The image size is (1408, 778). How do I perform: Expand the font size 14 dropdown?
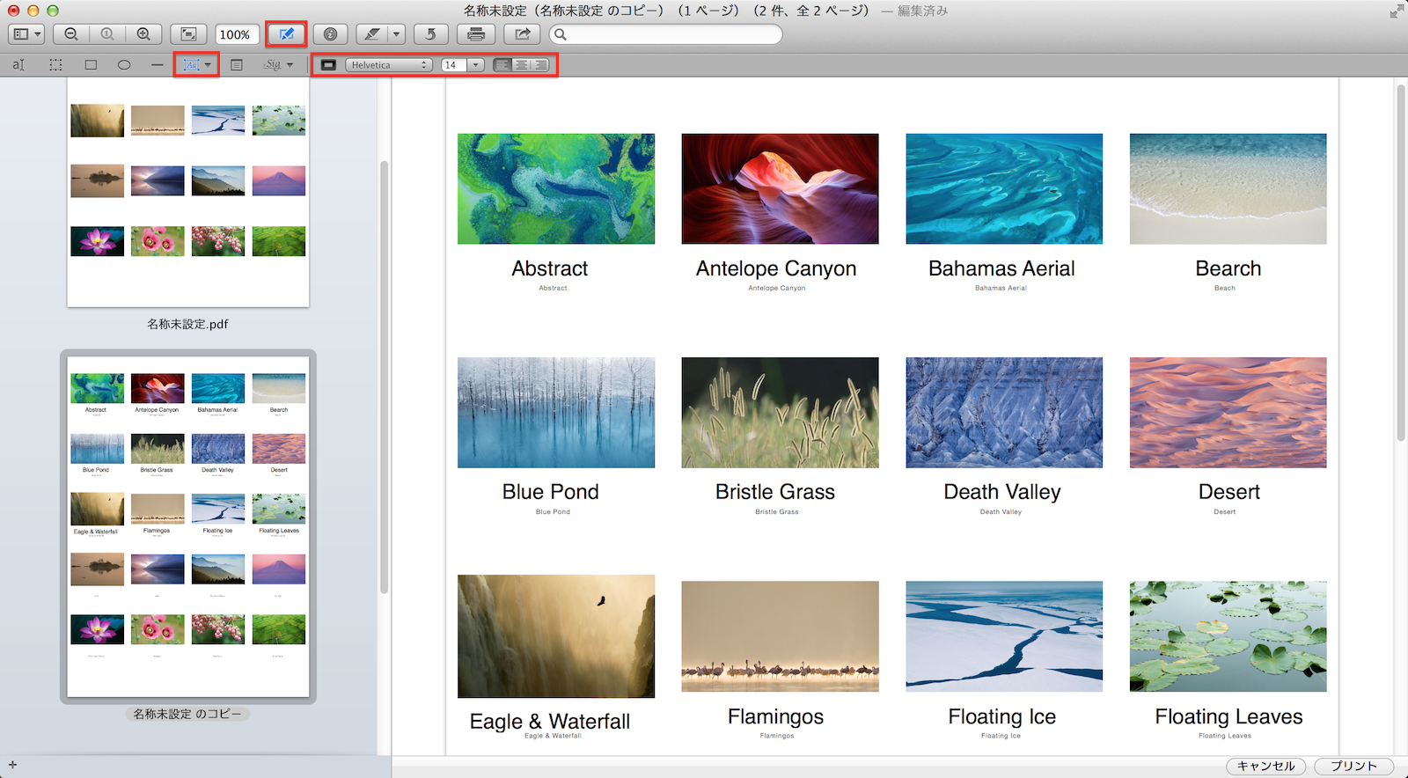475,65
